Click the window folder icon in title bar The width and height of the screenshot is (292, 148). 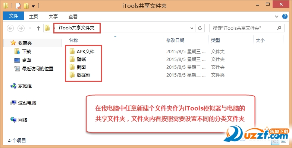coord(6,6)
